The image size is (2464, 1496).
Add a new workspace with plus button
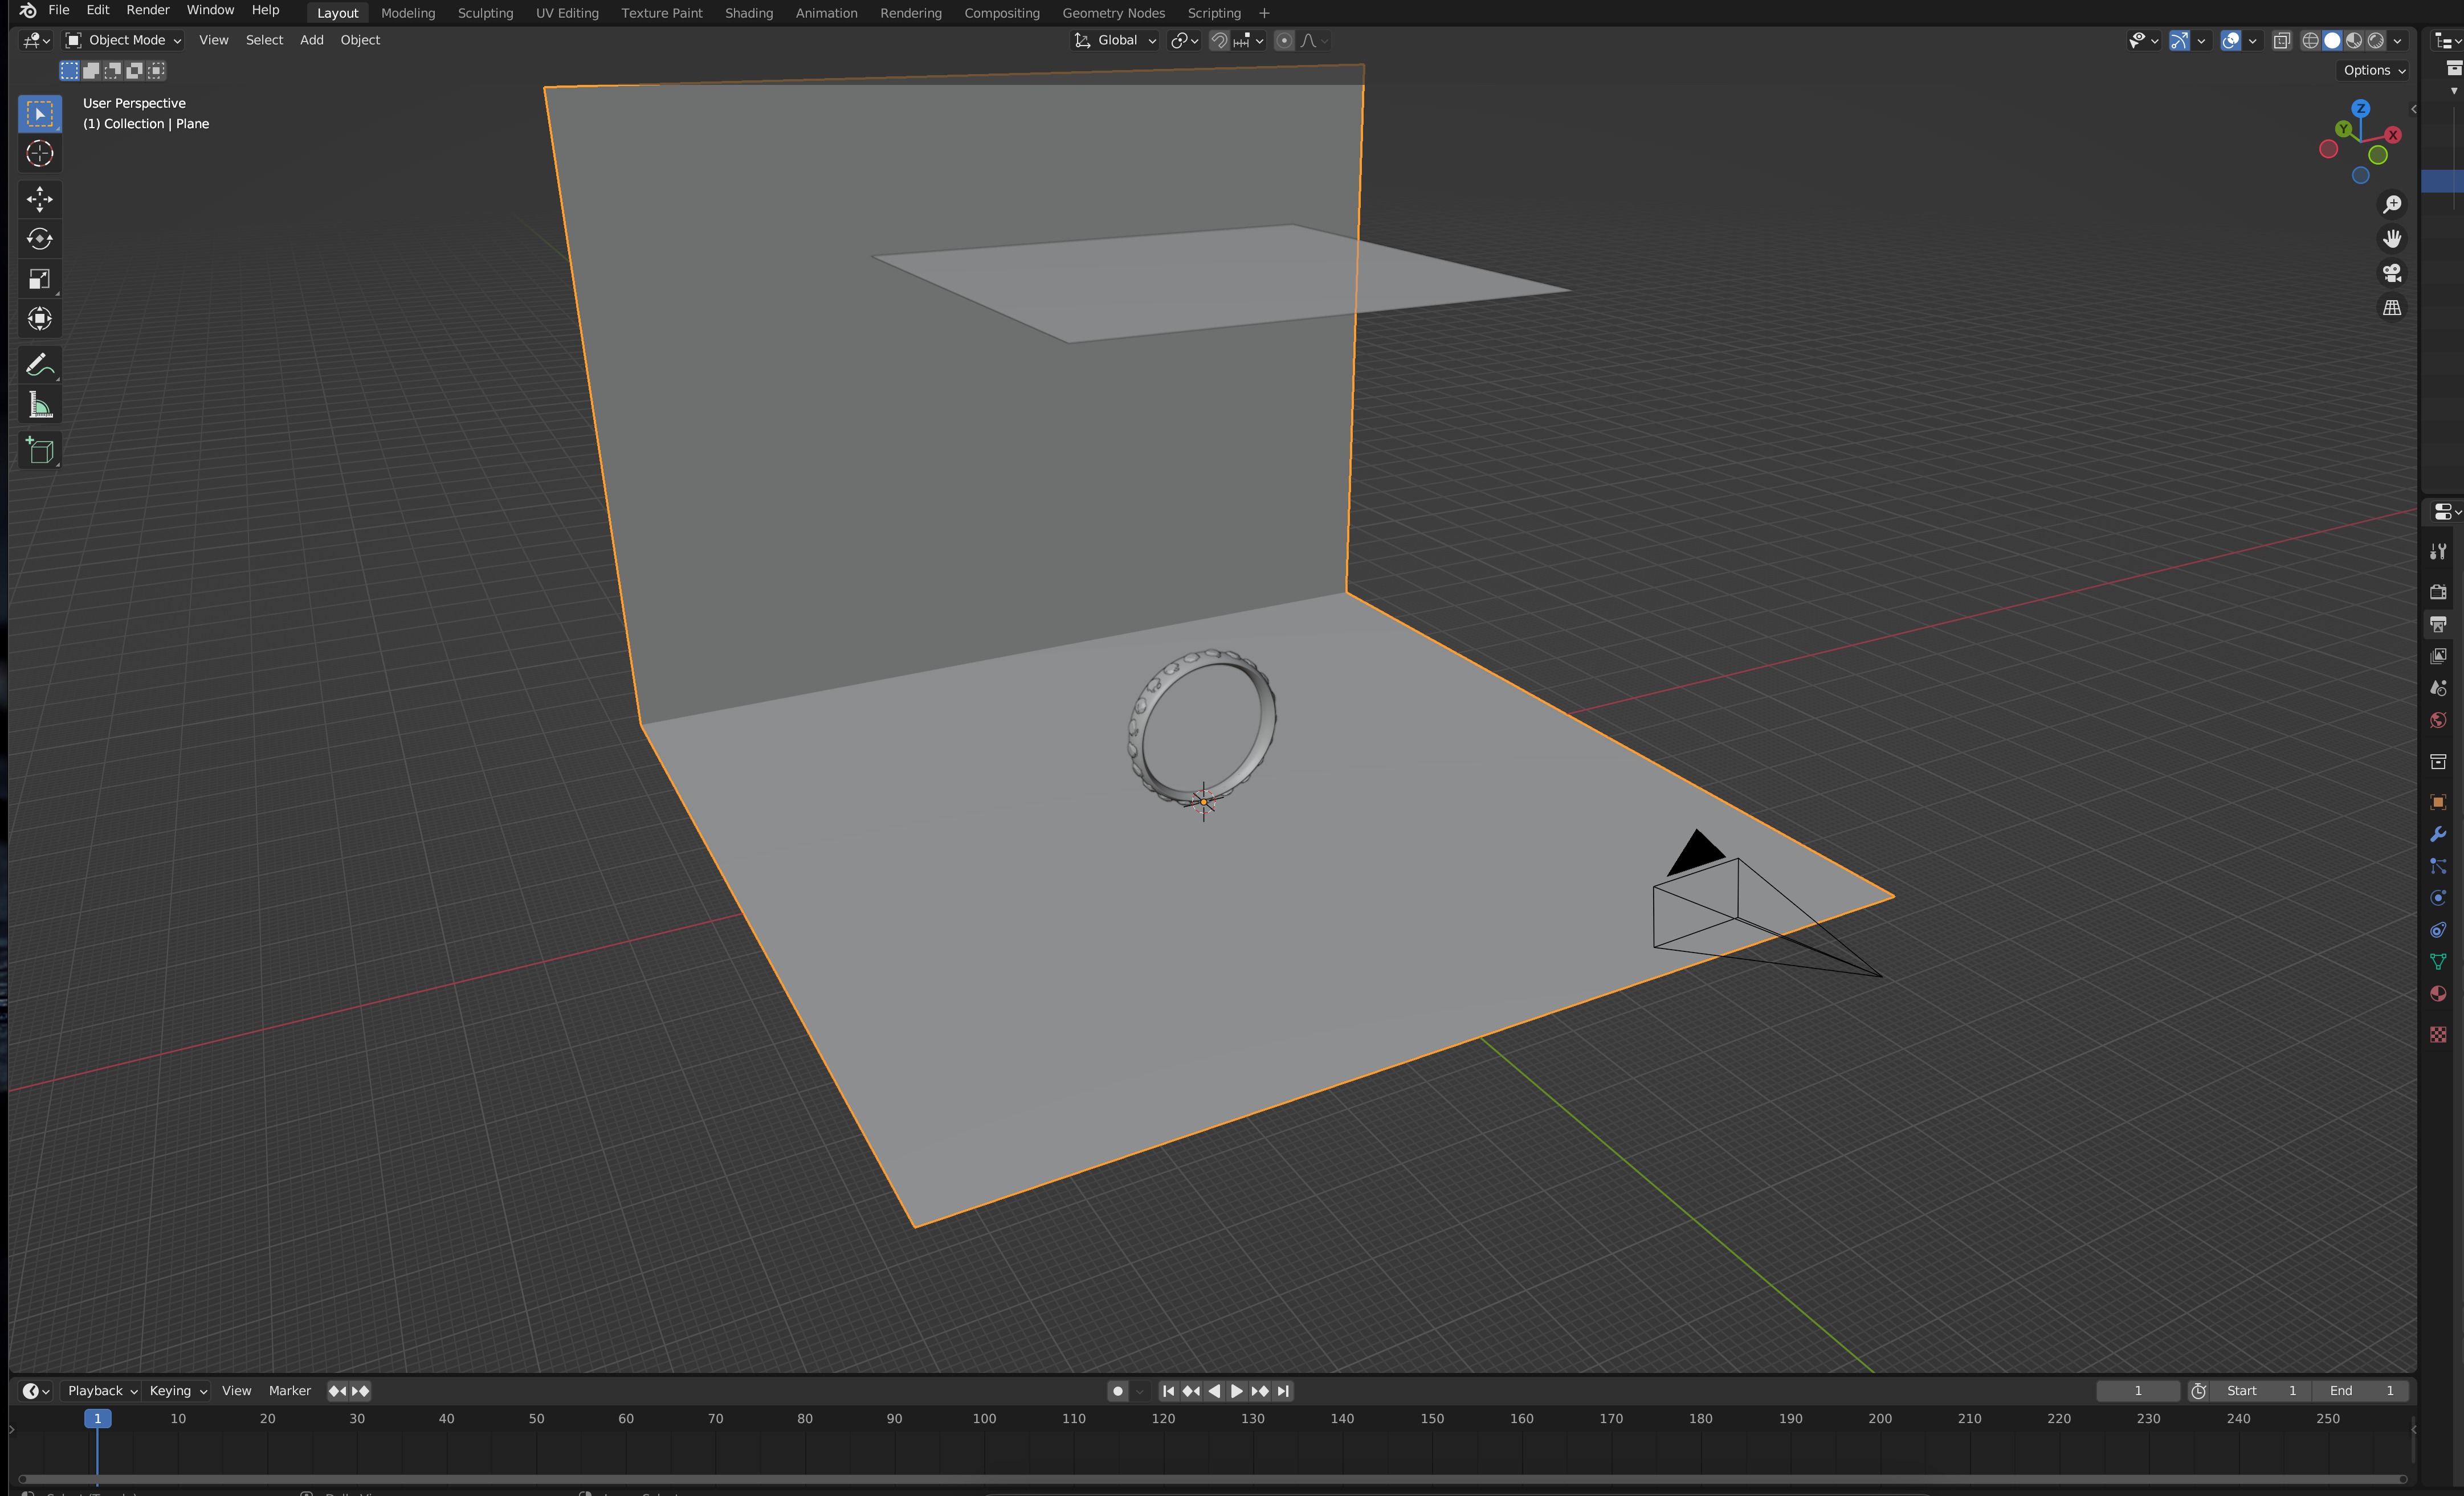click(1264, 13)
